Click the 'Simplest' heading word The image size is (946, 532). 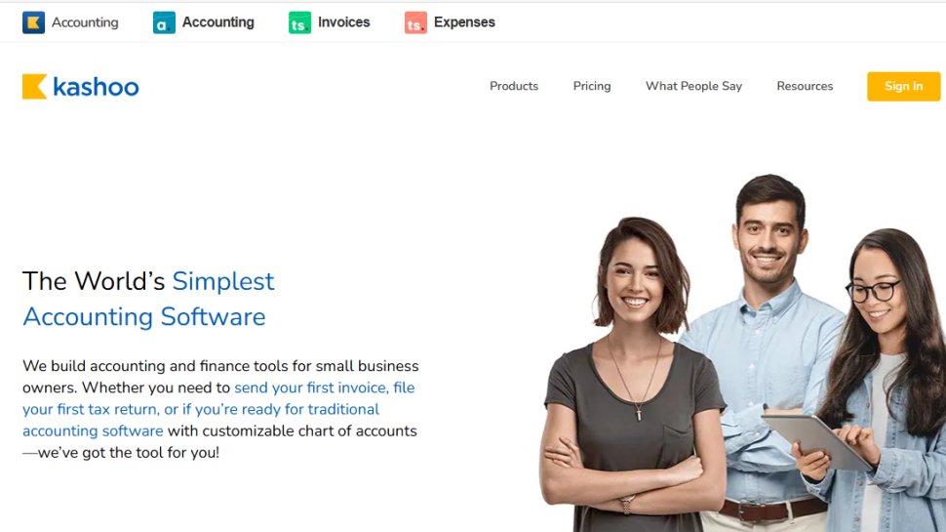(x=223, y=281)
